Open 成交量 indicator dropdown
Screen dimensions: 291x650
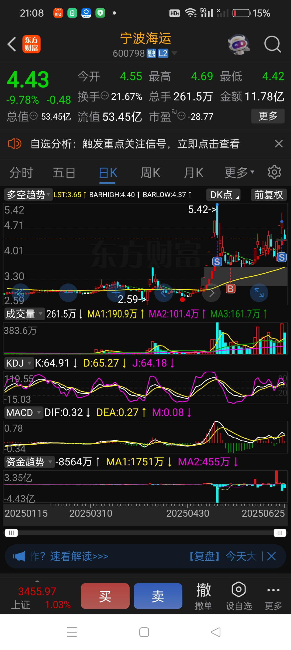point(24,314)
